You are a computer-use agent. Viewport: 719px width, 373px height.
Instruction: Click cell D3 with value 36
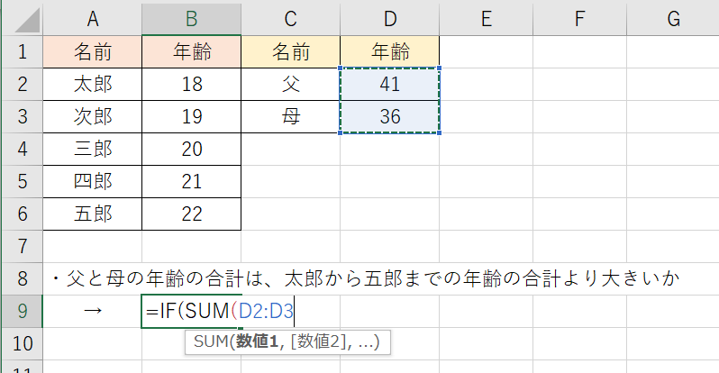(390, 117)
